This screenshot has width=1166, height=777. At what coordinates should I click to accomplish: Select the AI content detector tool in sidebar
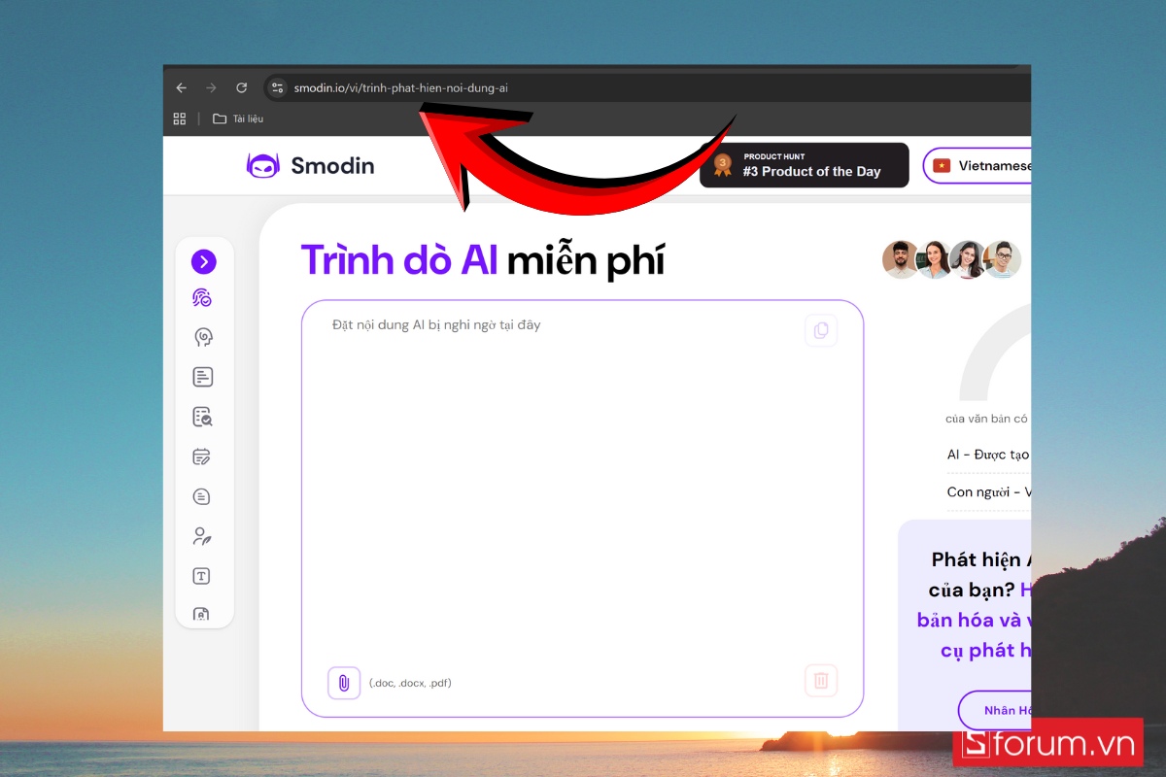[x=203, y=297]
